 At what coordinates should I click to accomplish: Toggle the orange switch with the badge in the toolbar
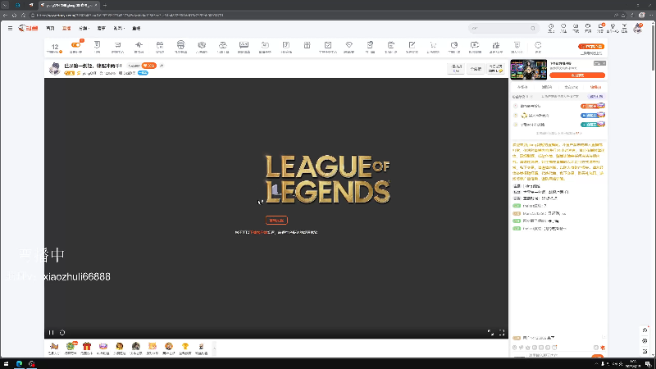click(76, 45)
